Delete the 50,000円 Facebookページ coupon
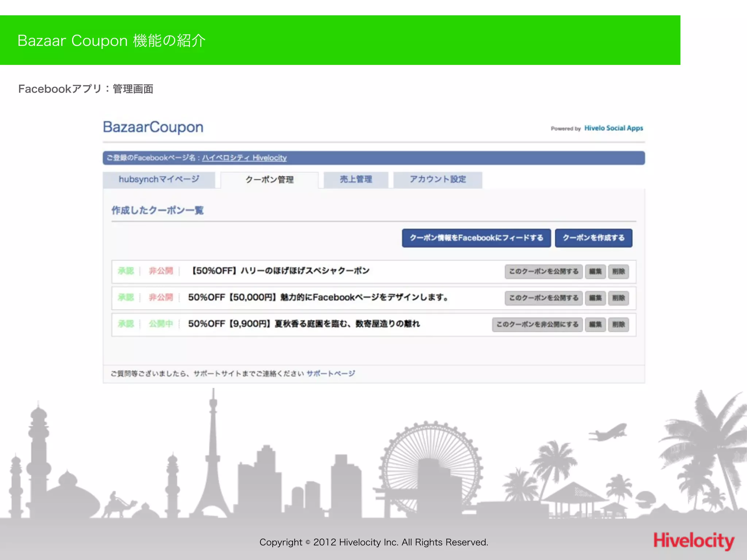This screenshot has width=747, height=560. pos(619,298)
